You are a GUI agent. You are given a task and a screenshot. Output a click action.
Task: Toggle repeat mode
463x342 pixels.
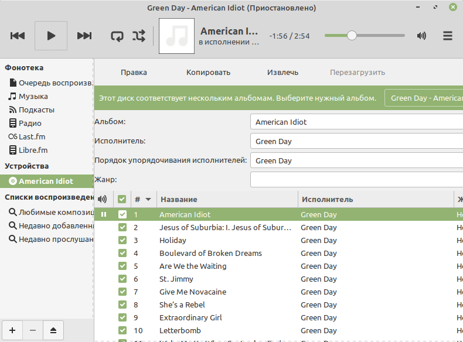click(x=117, y=36)
